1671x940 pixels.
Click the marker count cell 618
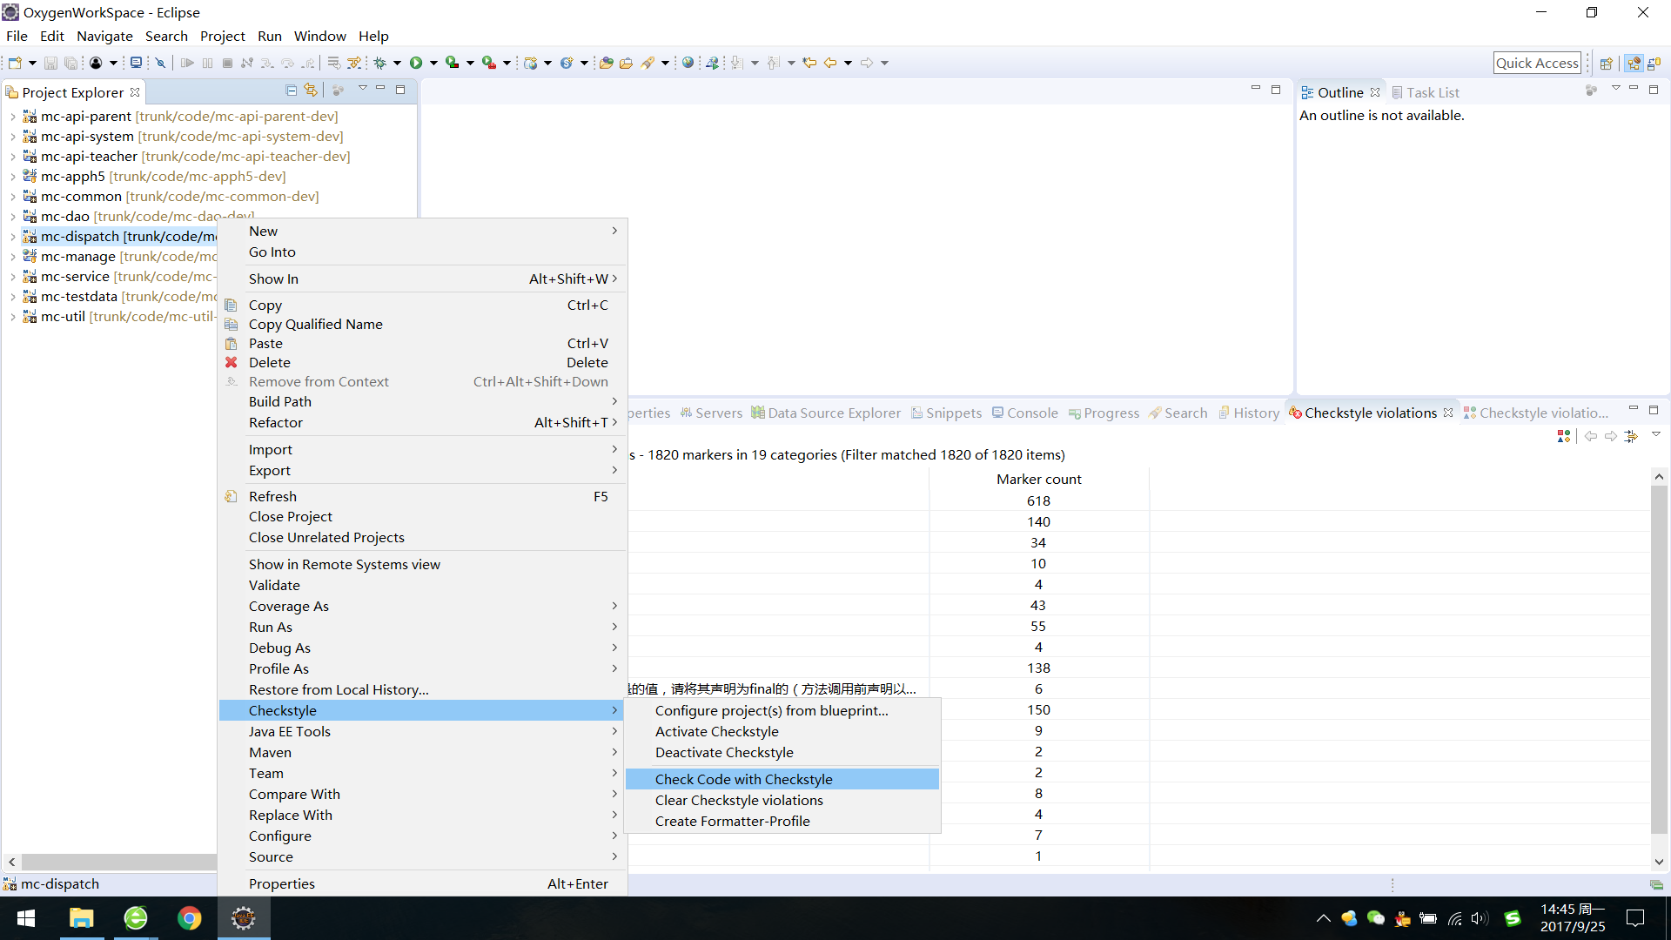pos(1038,500)
